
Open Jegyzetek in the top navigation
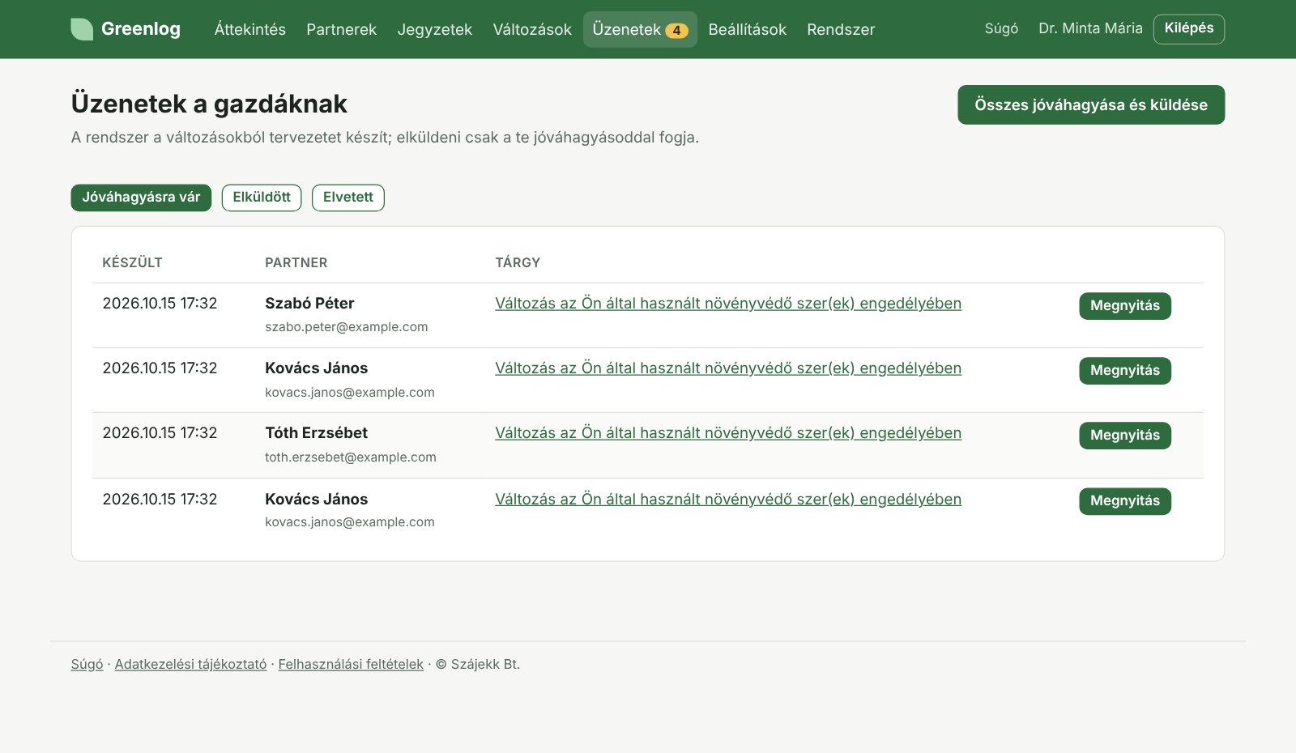[434, 29]
